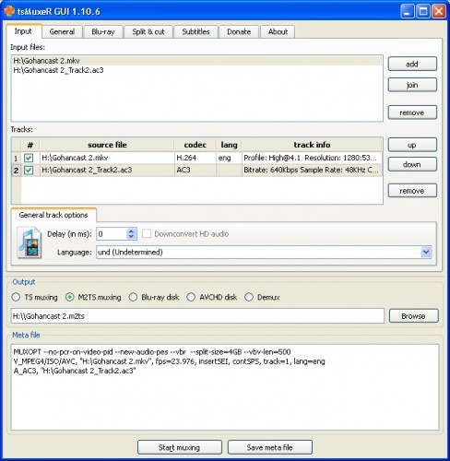Browse for output file location
450x461 pixels.
[x=414, y=316]
